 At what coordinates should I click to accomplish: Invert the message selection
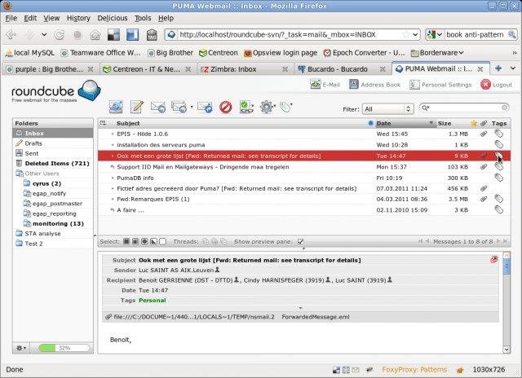click(153, 241)
